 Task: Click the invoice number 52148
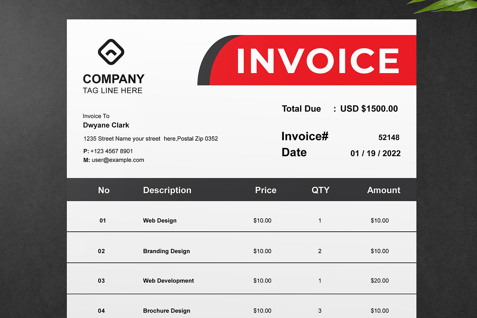pos(389,137)
